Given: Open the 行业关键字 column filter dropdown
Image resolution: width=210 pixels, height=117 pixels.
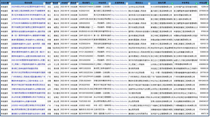Looking at the screenshot, I should (x=10, y=3).
